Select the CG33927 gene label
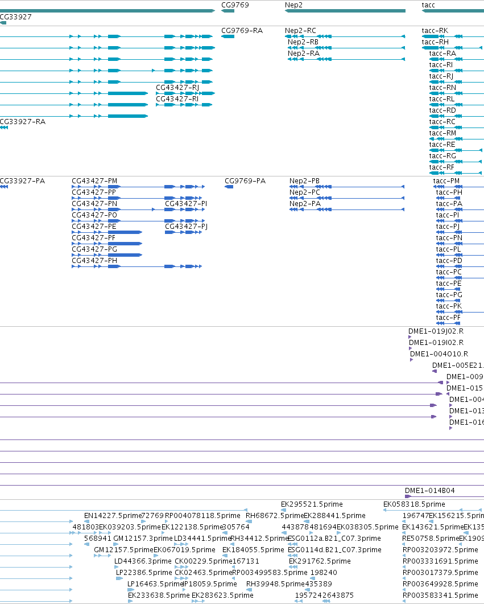484x604 pixels. pyautogui.click(x=16, y=17)
